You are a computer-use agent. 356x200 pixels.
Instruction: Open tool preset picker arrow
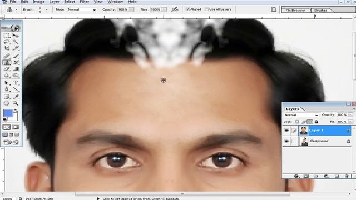click(16, 9)
